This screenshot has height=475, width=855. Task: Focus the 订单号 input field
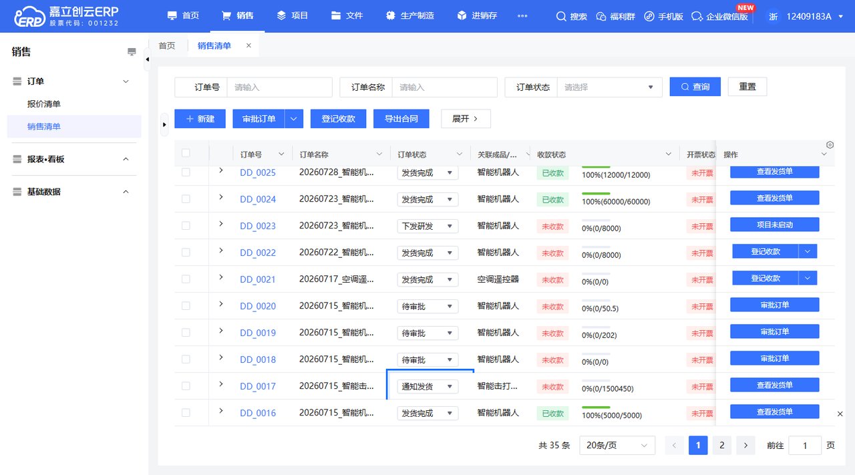(x=279, y=88)
